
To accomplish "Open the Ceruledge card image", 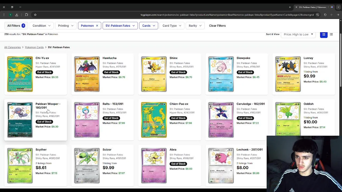I will [221, 120].
